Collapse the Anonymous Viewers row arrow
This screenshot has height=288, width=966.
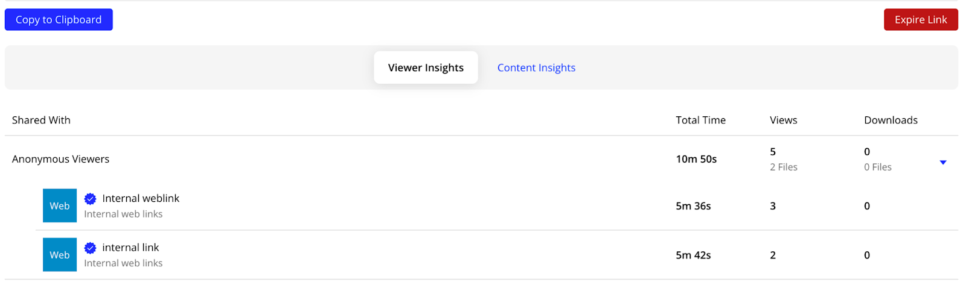point(942,162)
